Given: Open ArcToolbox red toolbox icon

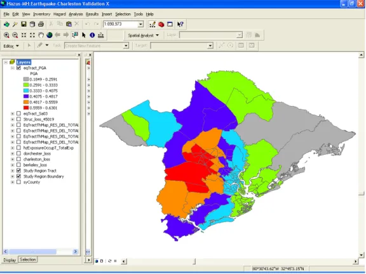Looking at the screenshot, I should [x=161, y=24].
